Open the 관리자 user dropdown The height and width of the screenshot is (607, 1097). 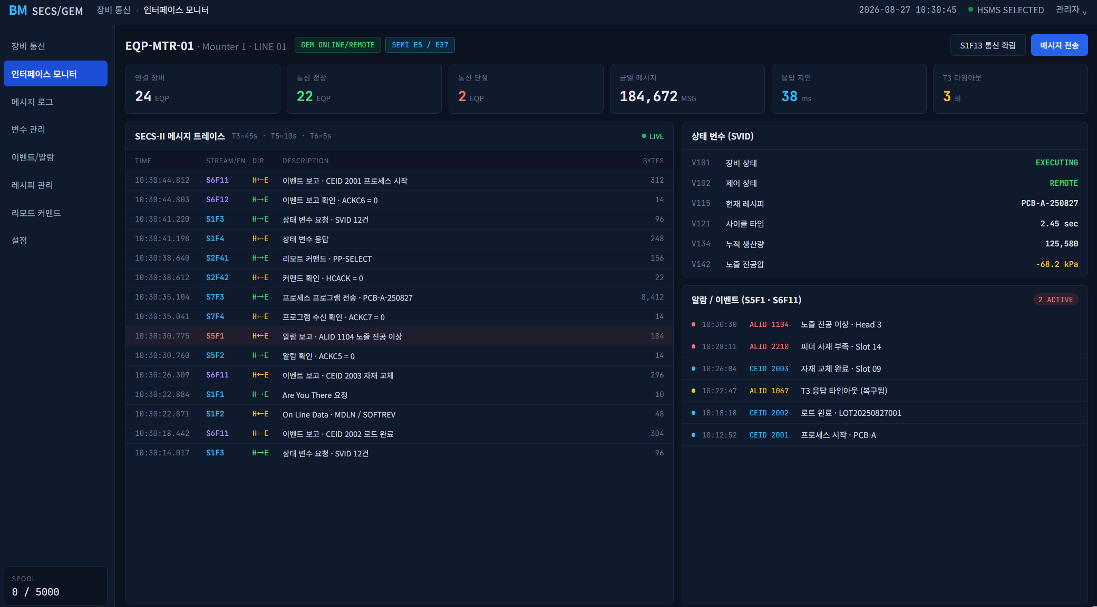(1071, 10)
